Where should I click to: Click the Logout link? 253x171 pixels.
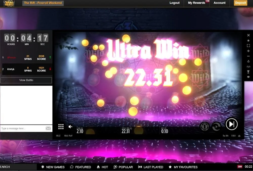point(175,3)
